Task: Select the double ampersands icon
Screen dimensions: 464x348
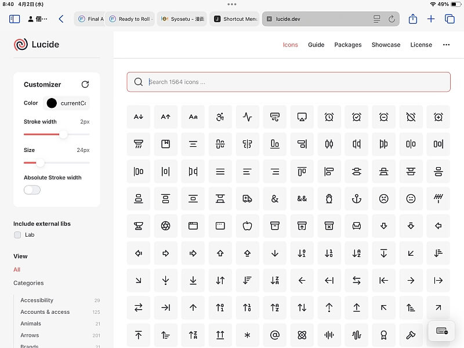Action: click(x=302, y=198)
